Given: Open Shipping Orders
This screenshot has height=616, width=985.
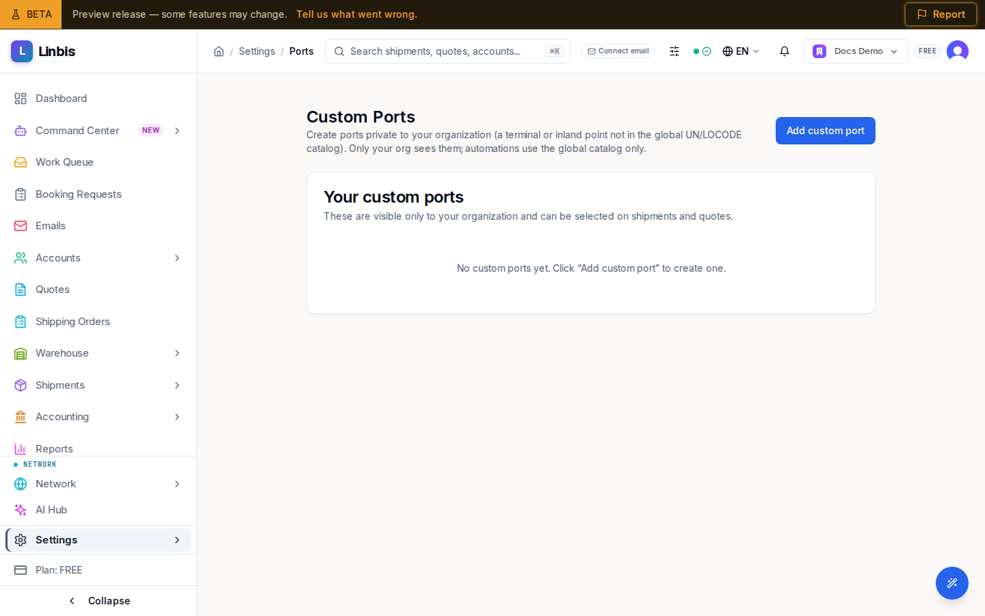Looking at the screenshot, I should point(98,322).
